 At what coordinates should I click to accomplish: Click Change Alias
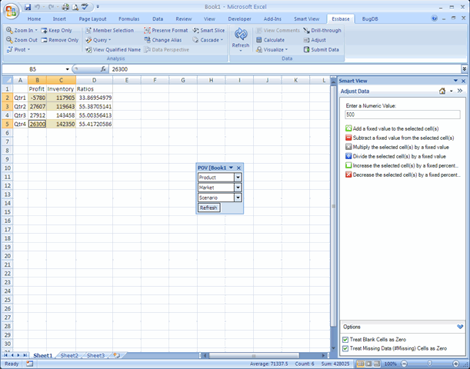click(163, 40)
